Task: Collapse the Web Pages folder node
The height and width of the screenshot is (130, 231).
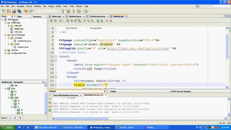Action: [x=5, y=23]
